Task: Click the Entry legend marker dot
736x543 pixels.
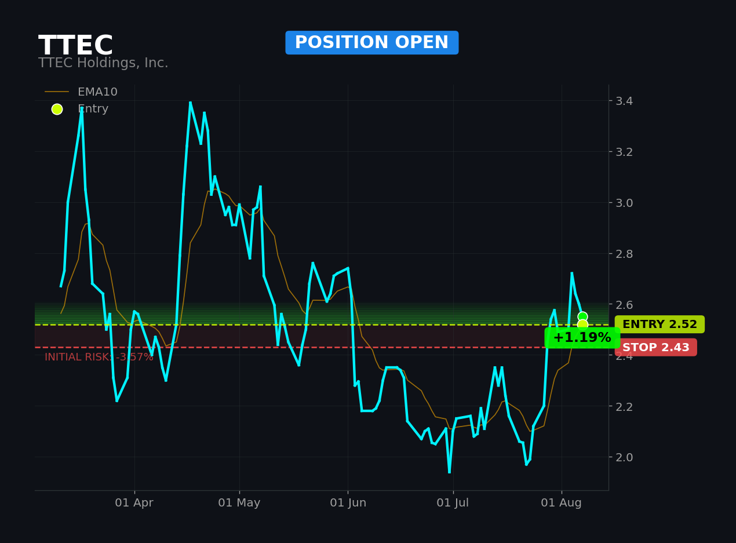Action: click(x=57, y=109)
